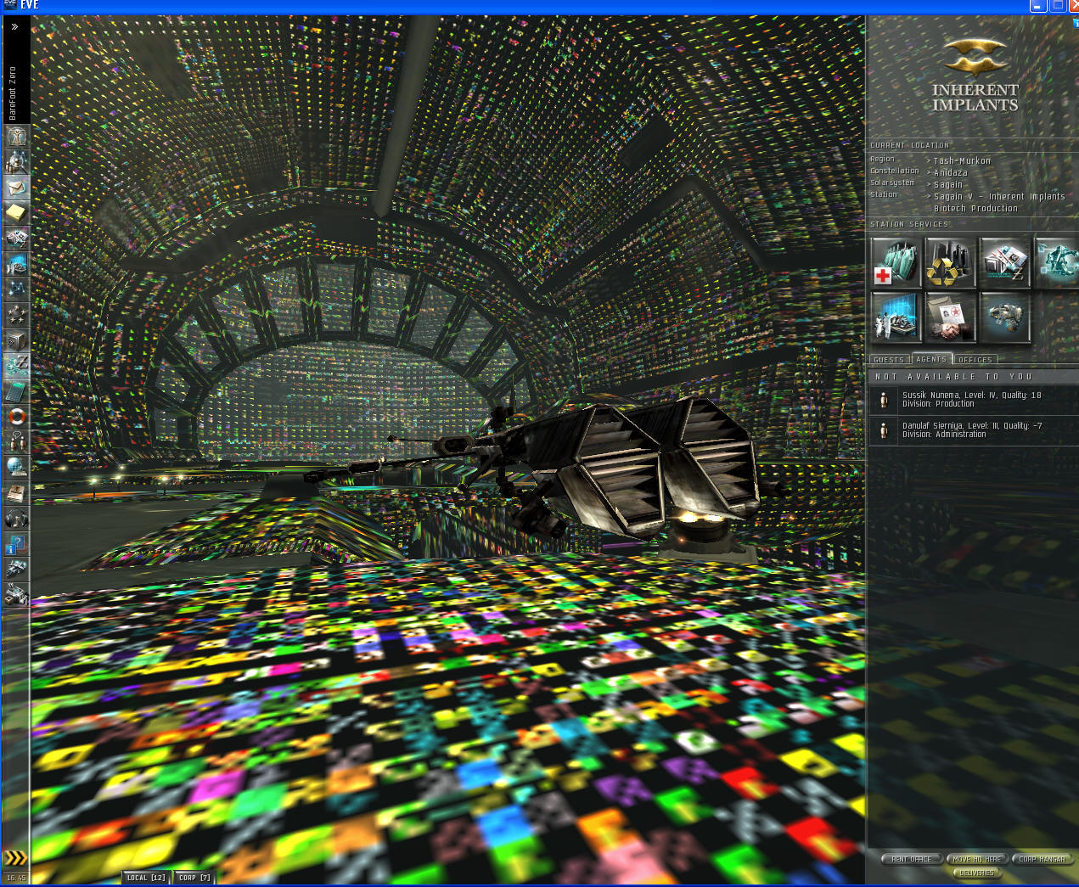Click the Inherent Implants corporation logo

(975, 75)
